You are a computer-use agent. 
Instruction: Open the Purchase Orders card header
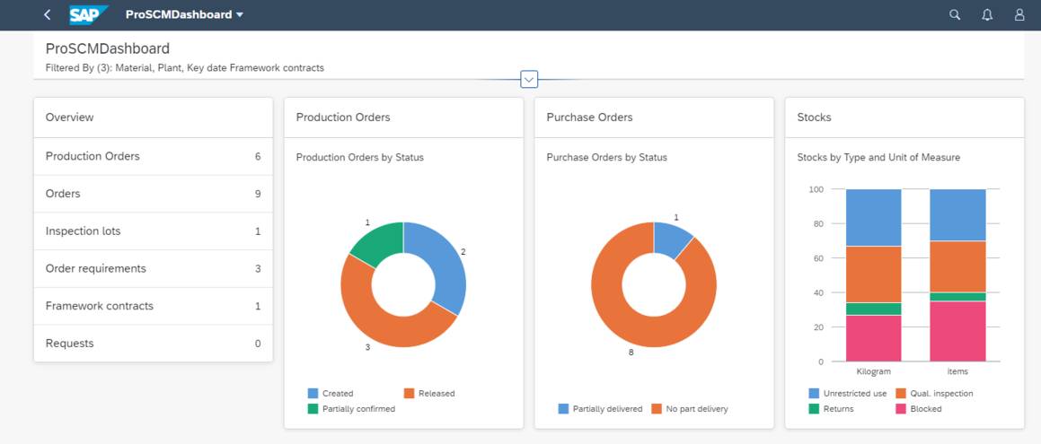coord(654,118)
